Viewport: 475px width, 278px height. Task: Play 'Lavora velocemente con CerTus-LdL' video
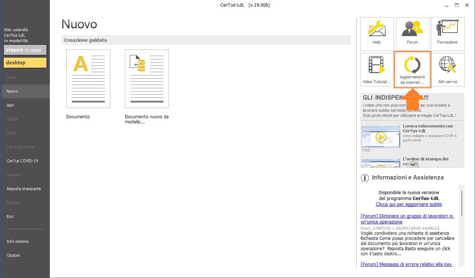point(380,137)
